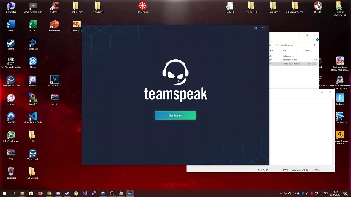Open Microsoft Store from the taskbar
Image resolution: width=351 pixels, height=197 pixels.
click(x=31, y=193)
